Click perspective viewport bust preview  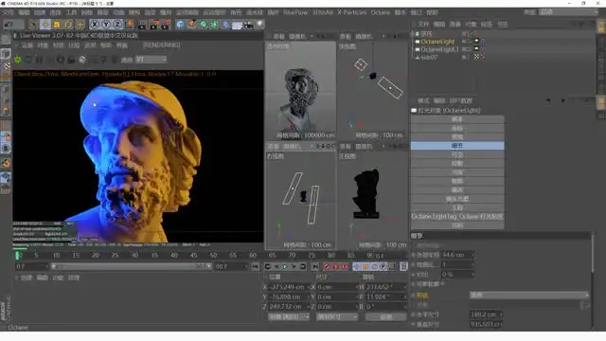300,91
